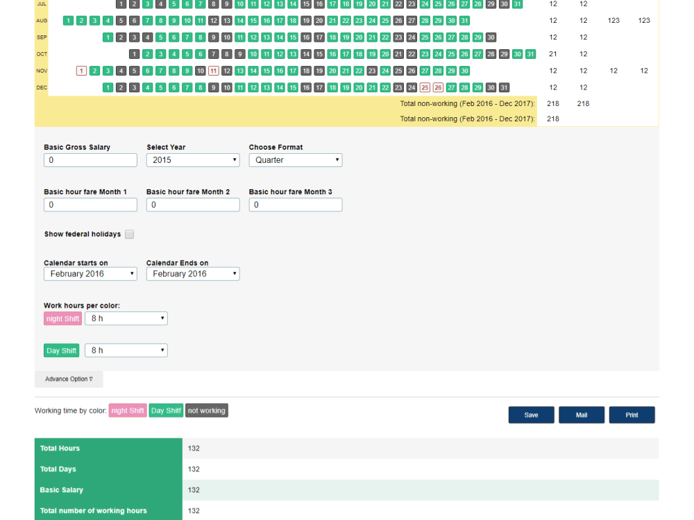Toggle September 1 day cell
This screenshot has width=694, height=520.
pos(108,37)
